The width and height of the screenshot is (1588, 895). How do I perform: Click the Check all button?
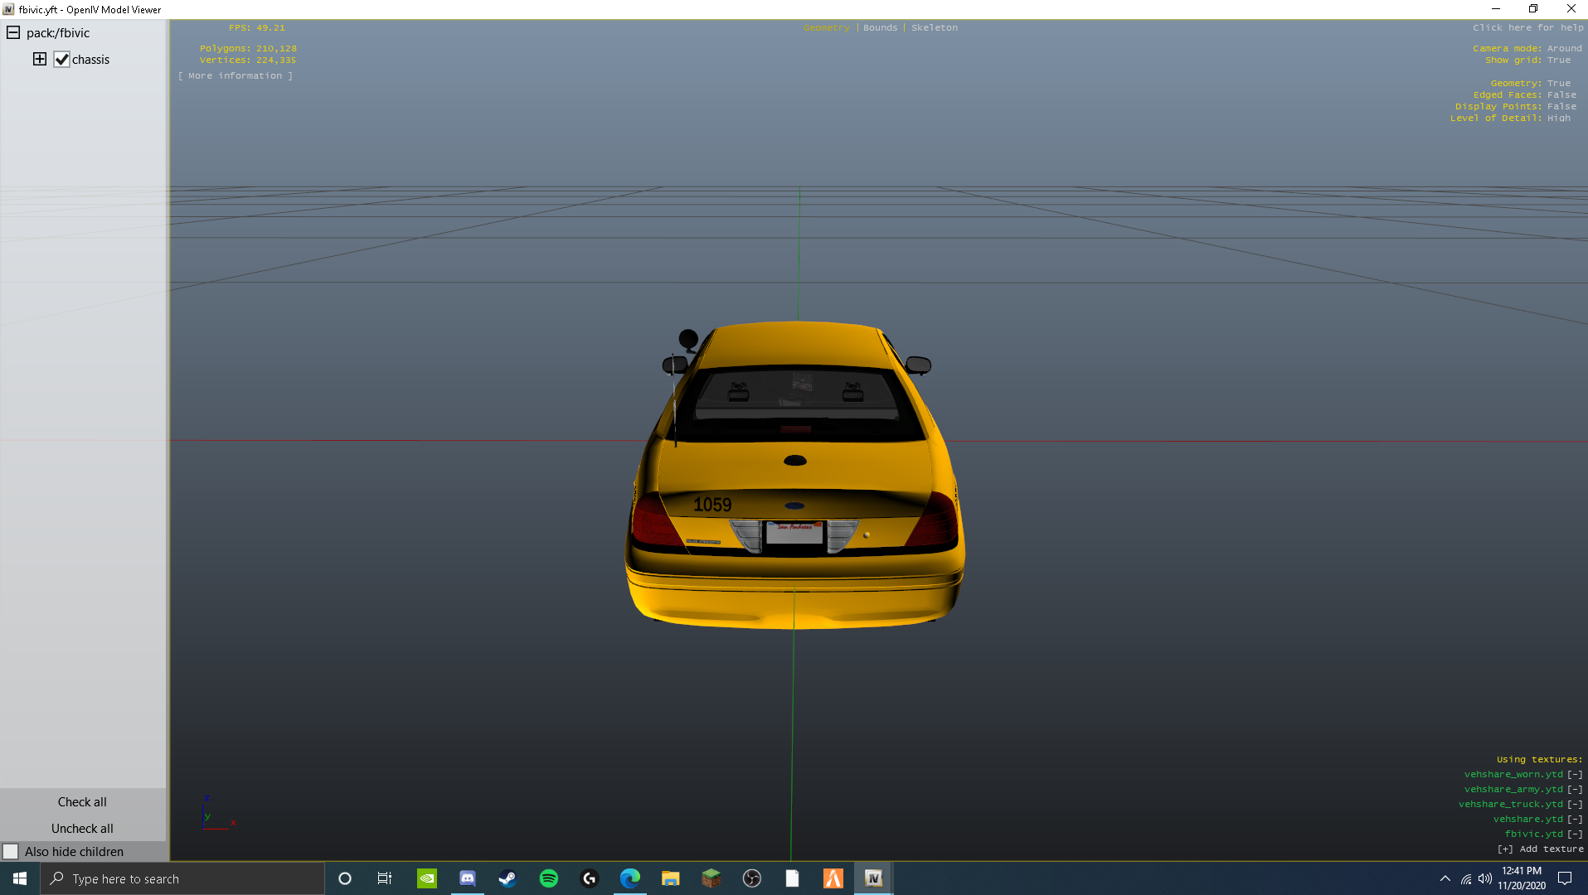click(x=82, y=801)
